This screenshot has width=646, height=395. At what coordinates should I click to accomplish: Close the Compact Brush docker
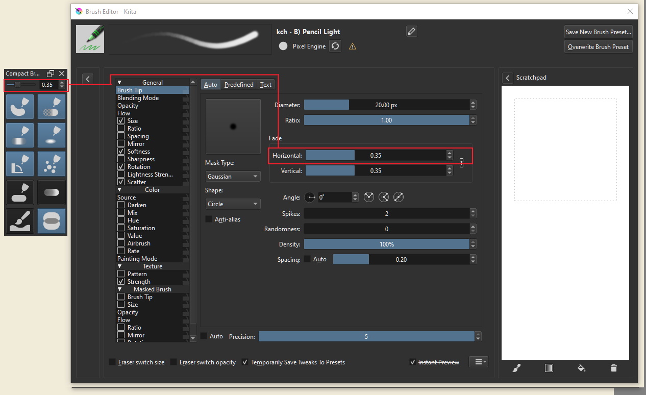pos(62,73)
